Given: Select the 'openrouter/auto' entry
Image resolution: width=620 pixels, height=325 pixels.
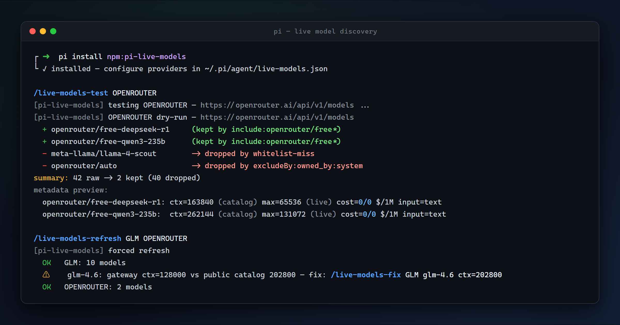Looking at the screenshot, I should [x=84, y=166].
